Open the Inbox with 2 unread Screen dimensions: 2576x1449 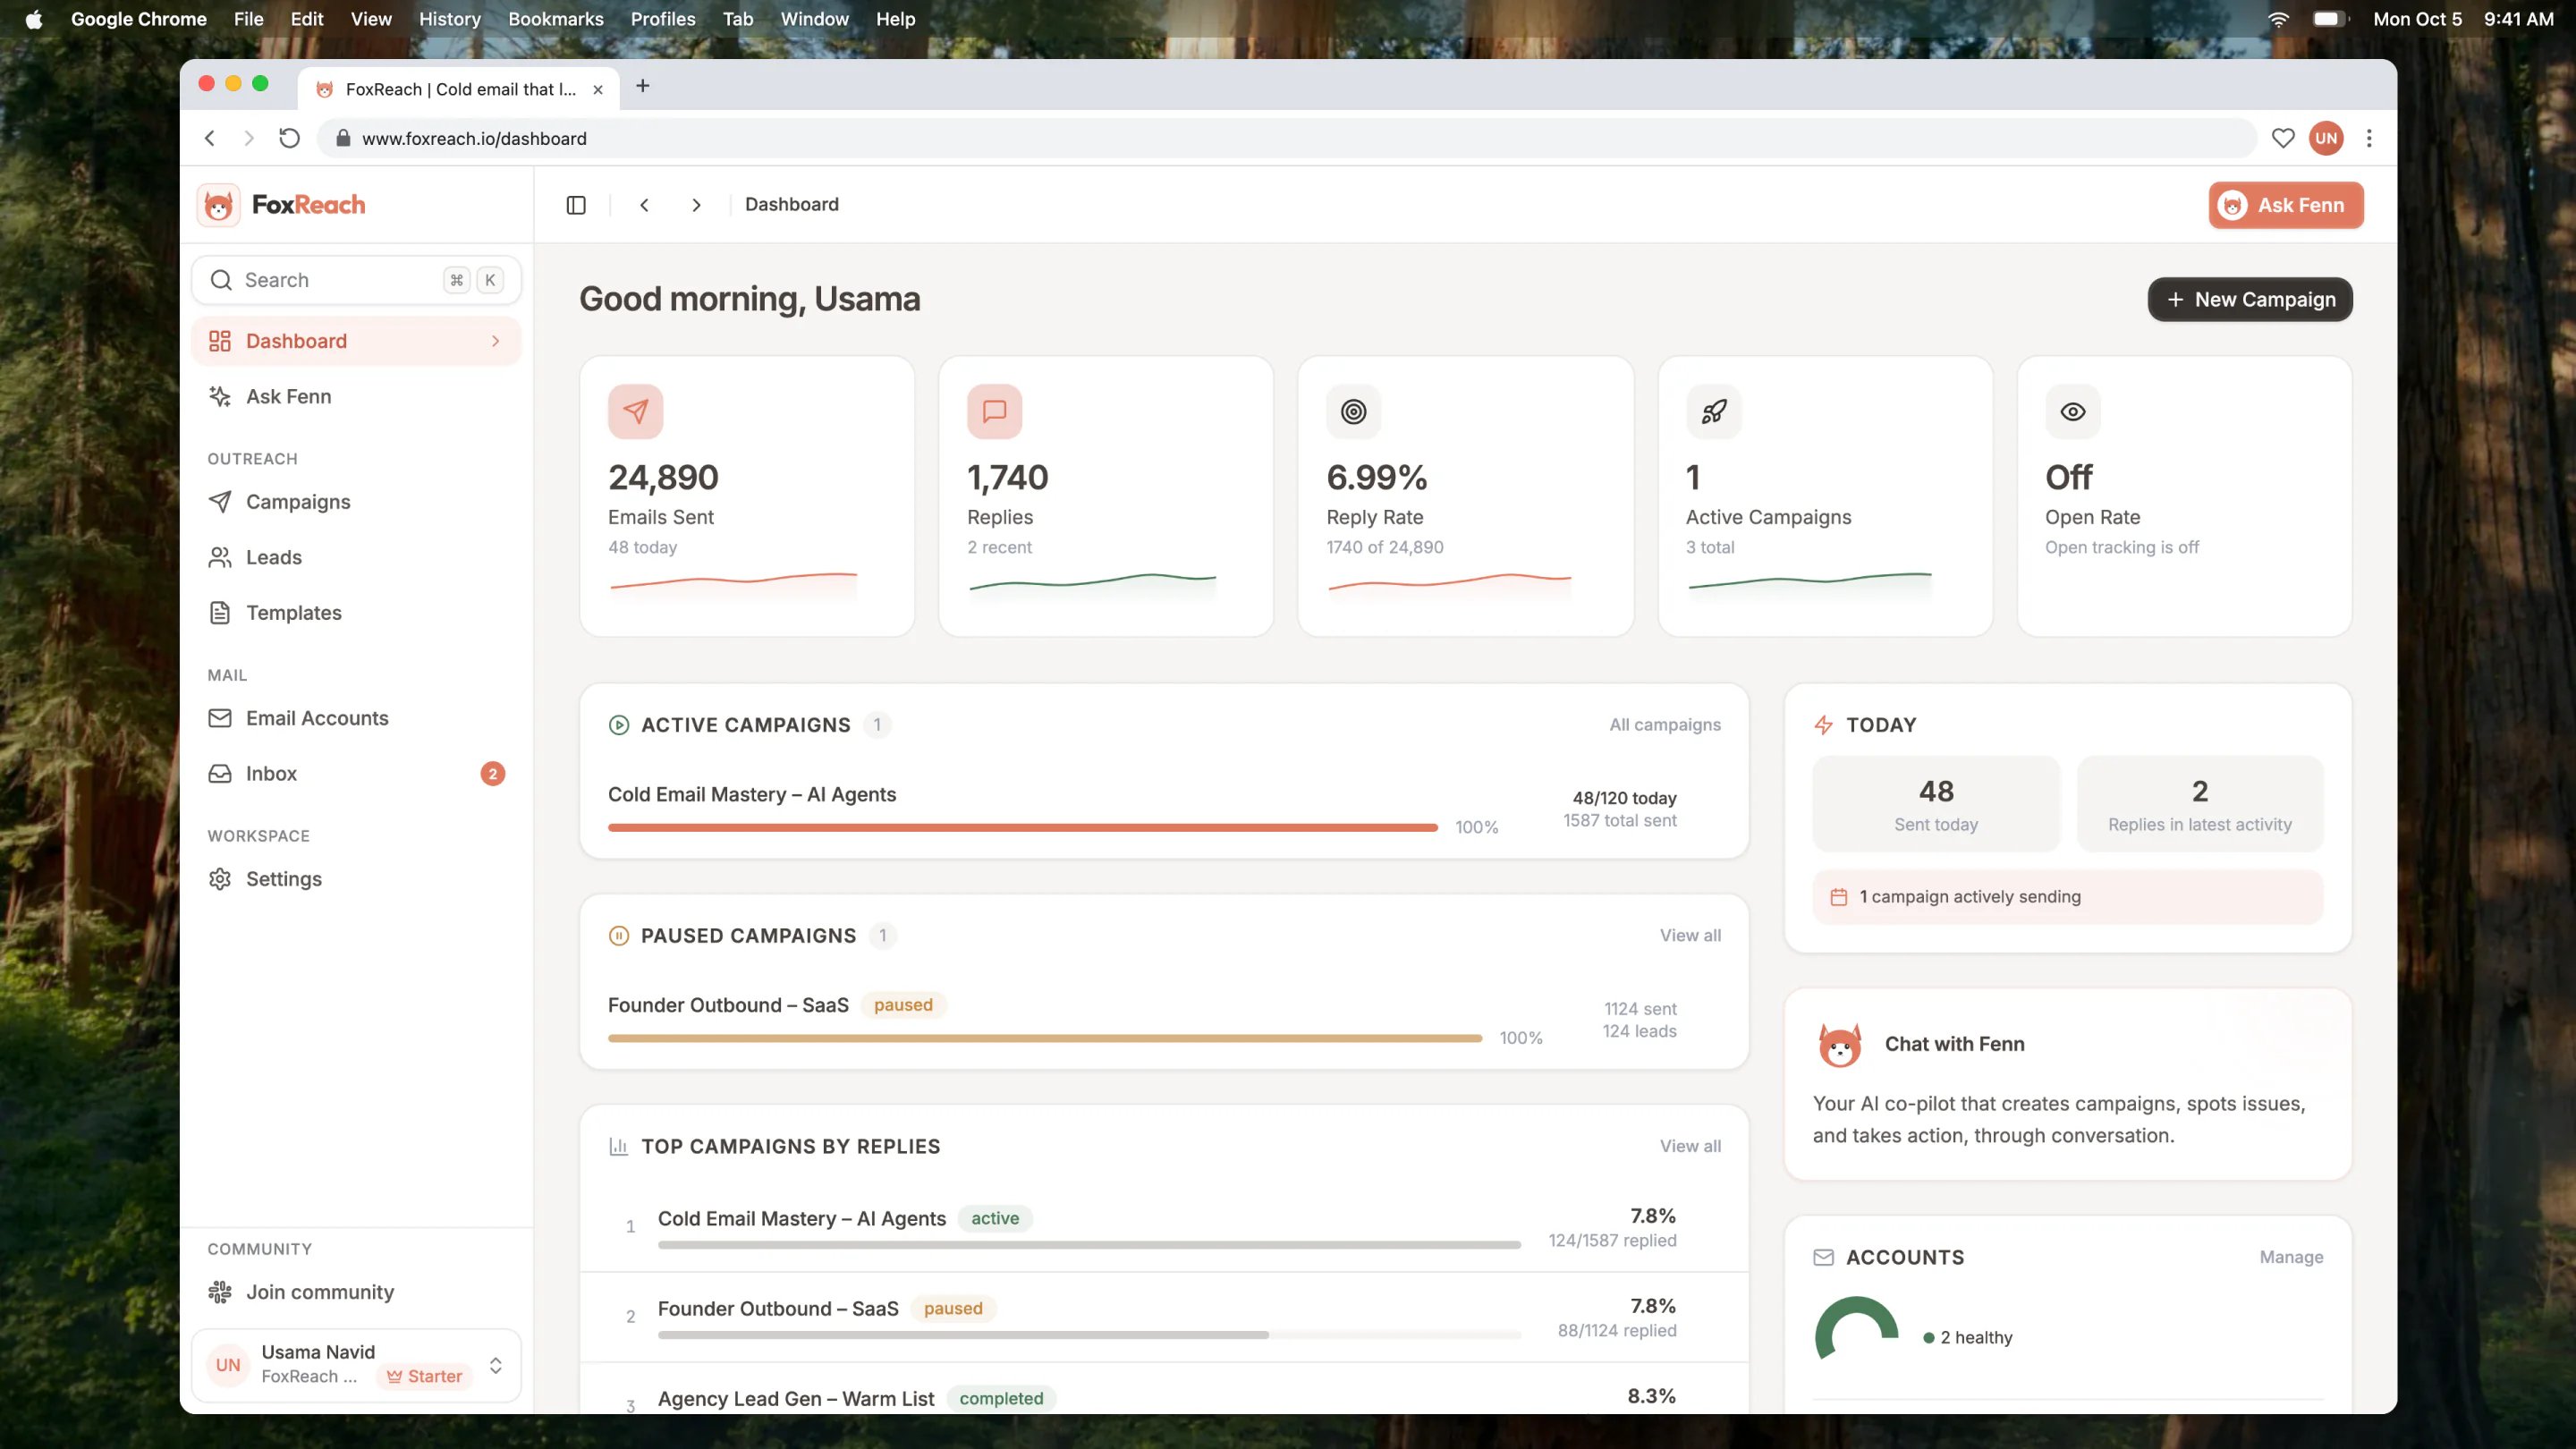(356, 773)
